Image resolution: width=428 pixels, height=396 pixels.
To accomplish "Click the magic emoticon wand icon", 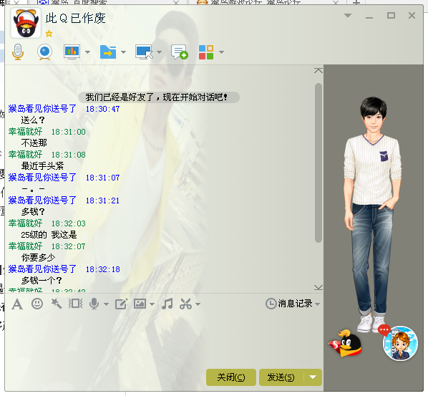I will point(57,304).
